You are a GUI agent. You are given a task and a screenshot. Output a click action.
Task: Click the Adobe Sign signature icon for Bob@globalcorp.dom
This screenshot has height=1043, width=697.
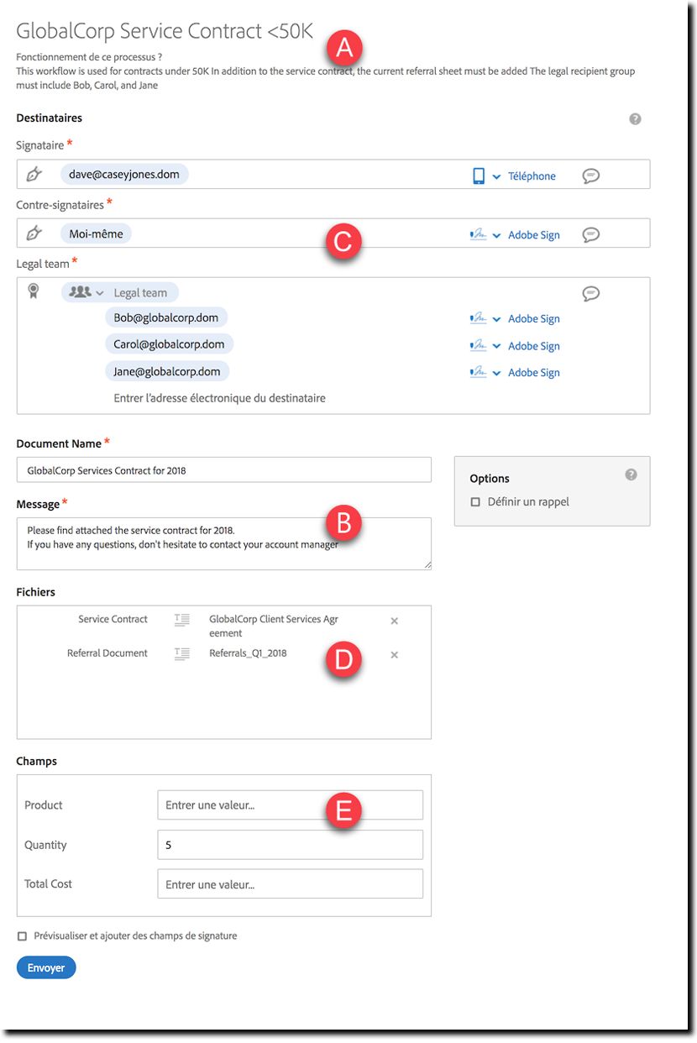click(x=478, y=318)
